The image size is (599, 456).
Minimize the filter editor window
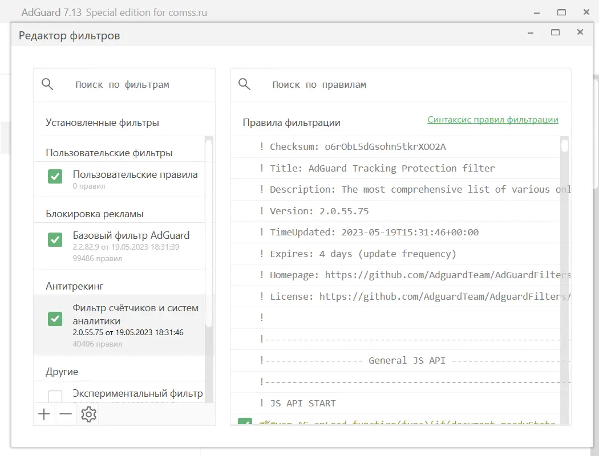(x=531, y=32)
